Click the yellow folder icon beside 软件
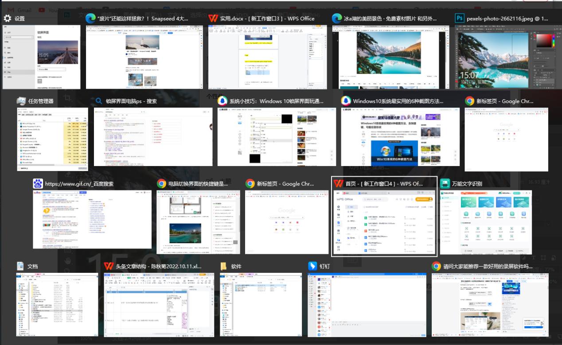The height and width of the screenshot is (345, 562). (224, 266)
